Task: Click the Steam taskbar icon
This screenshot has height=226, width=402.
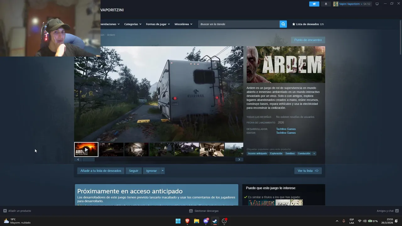Action: (215, 221)
